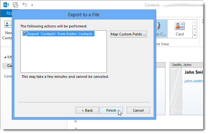Select the Export "Contacts" from folder action
The image size is (208, 134).
[x=60, y=34]
